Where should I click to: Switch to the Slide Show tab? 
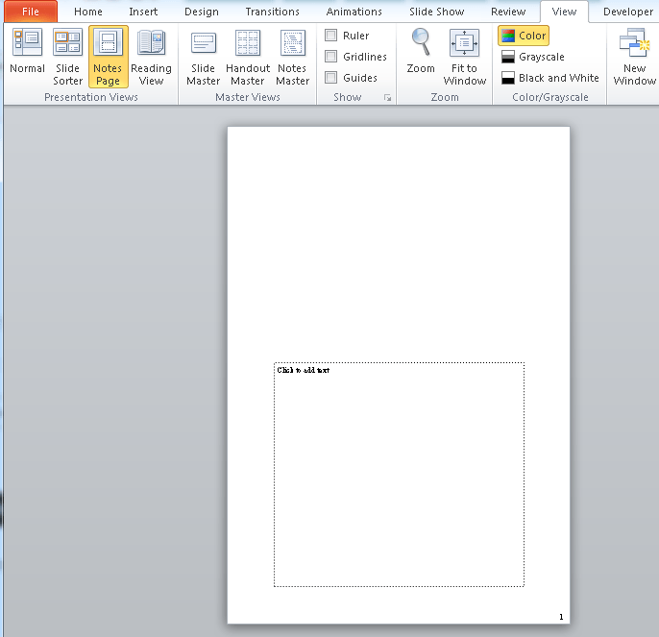[435, 12]
